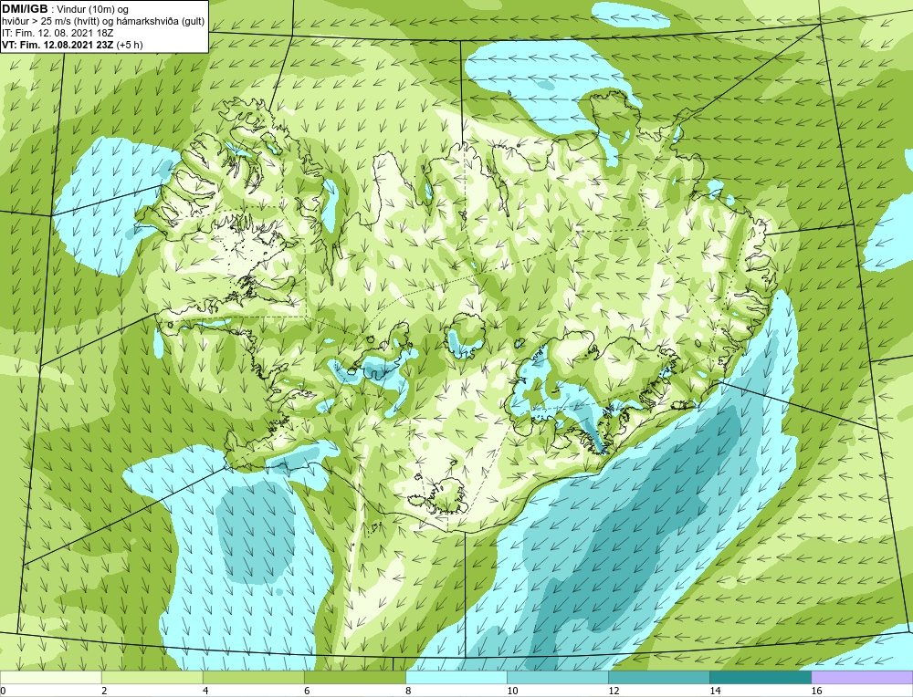The width and height of the screenshot is (913, 697).
Task: Click the 'VT: Fim. 12.08.2021 23Z' line
Action: 58,44
